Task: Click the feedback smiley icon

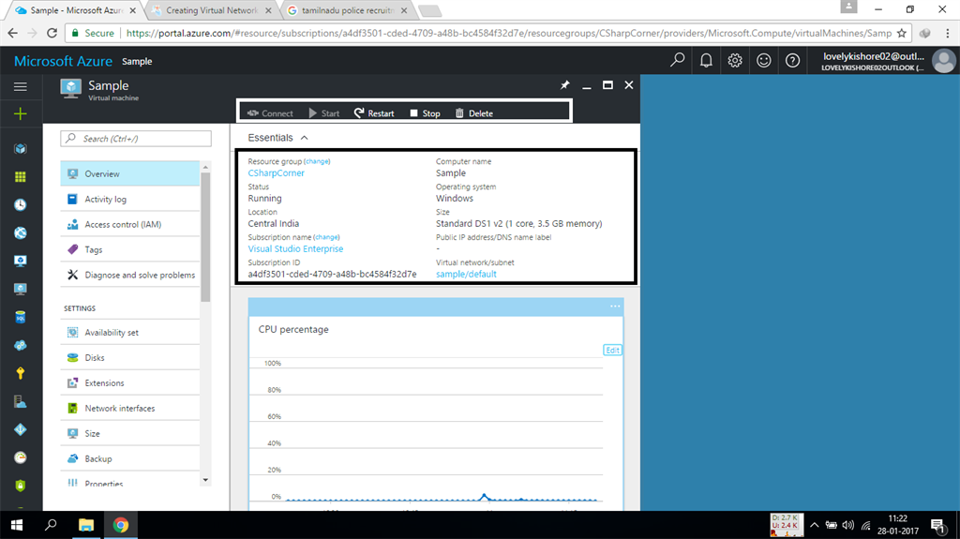Action: pos(763,60)
